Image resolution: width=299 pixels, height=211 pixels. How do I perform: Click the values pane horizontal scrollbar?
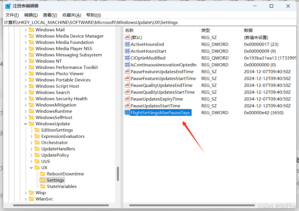pos(192,205)
